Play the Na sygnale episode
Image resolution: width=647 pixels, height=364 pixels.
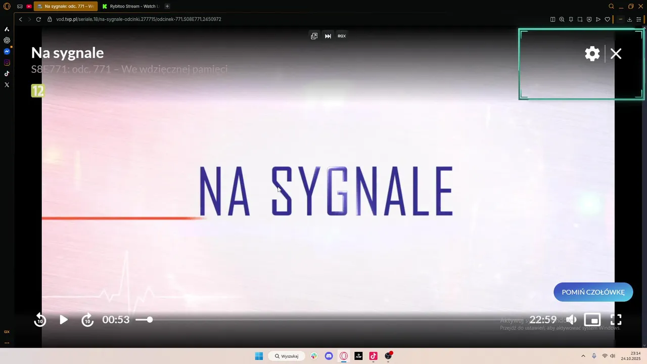pos(64,320)
